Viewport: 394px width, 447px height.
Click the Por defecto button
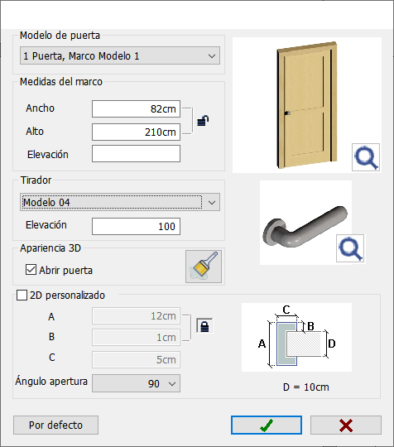[56, 425]
